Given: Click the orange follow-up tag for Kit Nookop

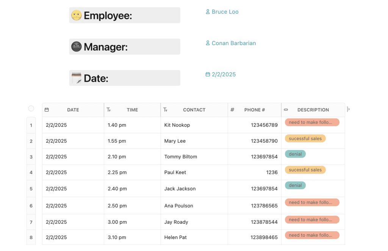Looking at the screenshot, I should 312,122.
